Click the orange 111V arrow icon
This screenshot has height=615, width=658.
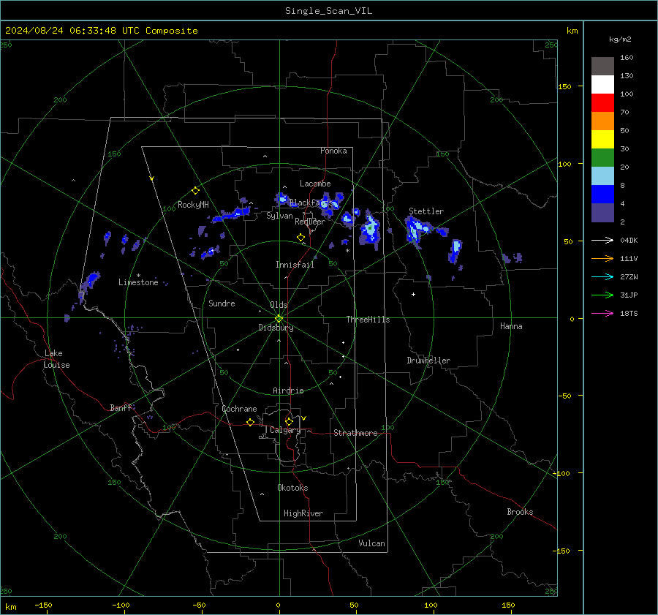(x=602, y=259)
